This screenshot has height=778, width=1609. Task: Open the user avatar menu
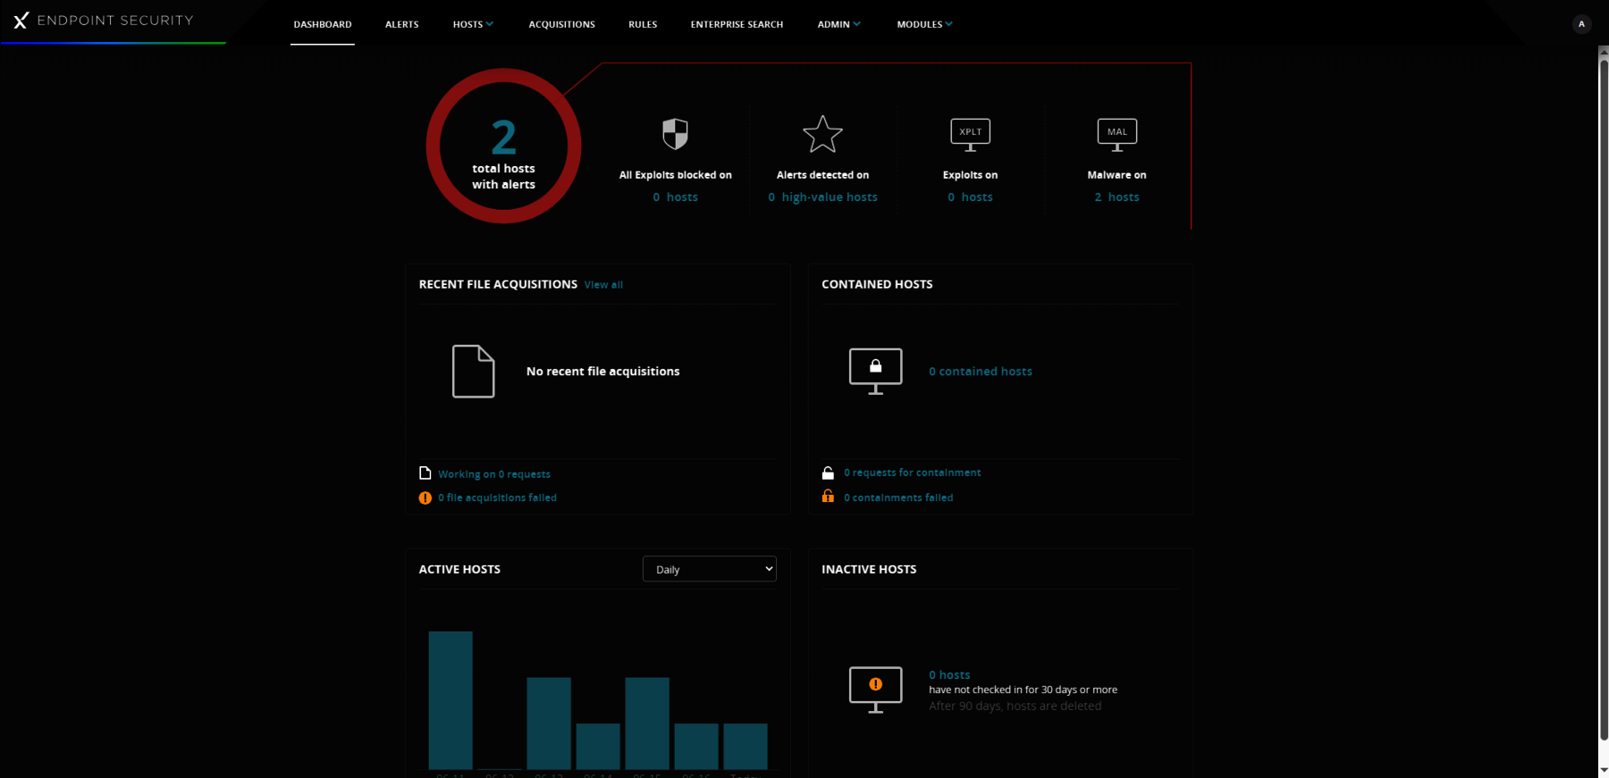click(1581, 24)
